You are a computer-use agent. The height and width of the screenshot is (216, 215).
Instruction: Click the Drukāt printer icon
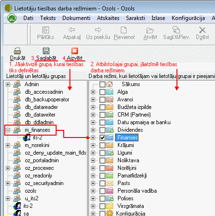(17, 51)
